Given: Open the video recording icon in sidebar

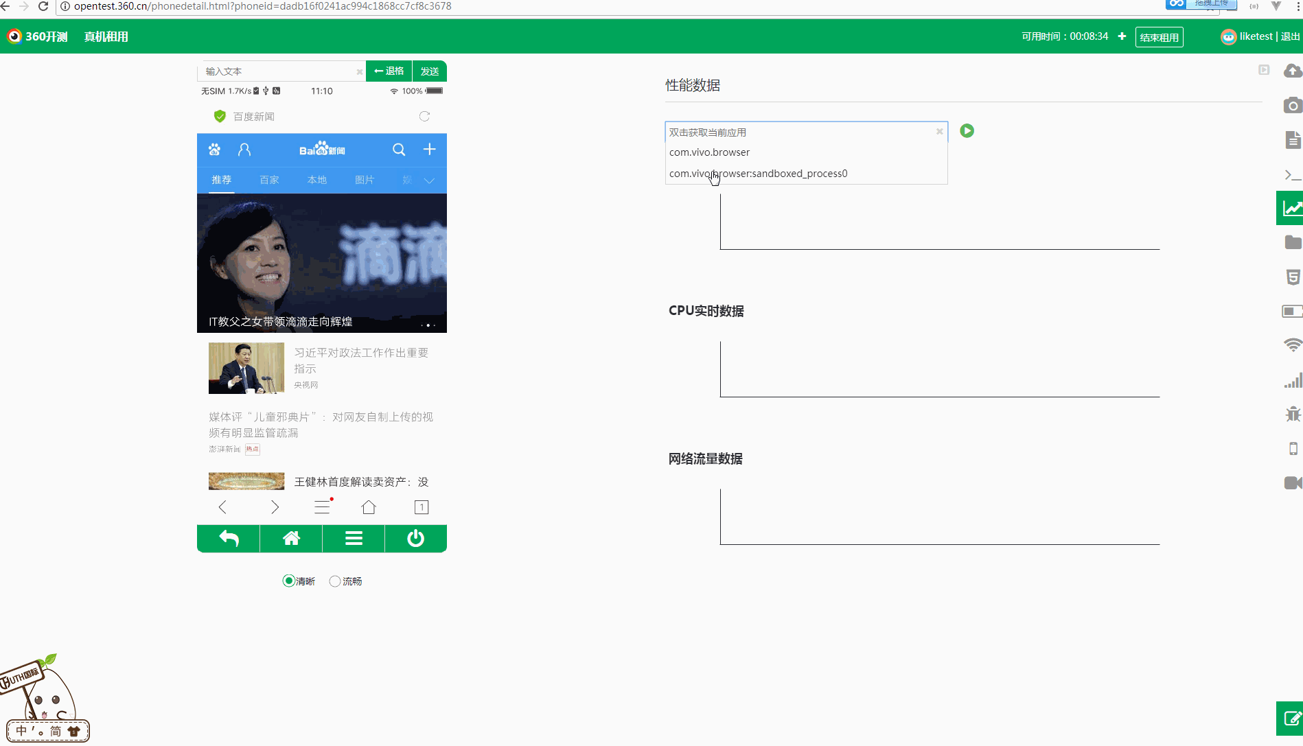Looking at the screenshot, I should click(x=1293, y=483).
